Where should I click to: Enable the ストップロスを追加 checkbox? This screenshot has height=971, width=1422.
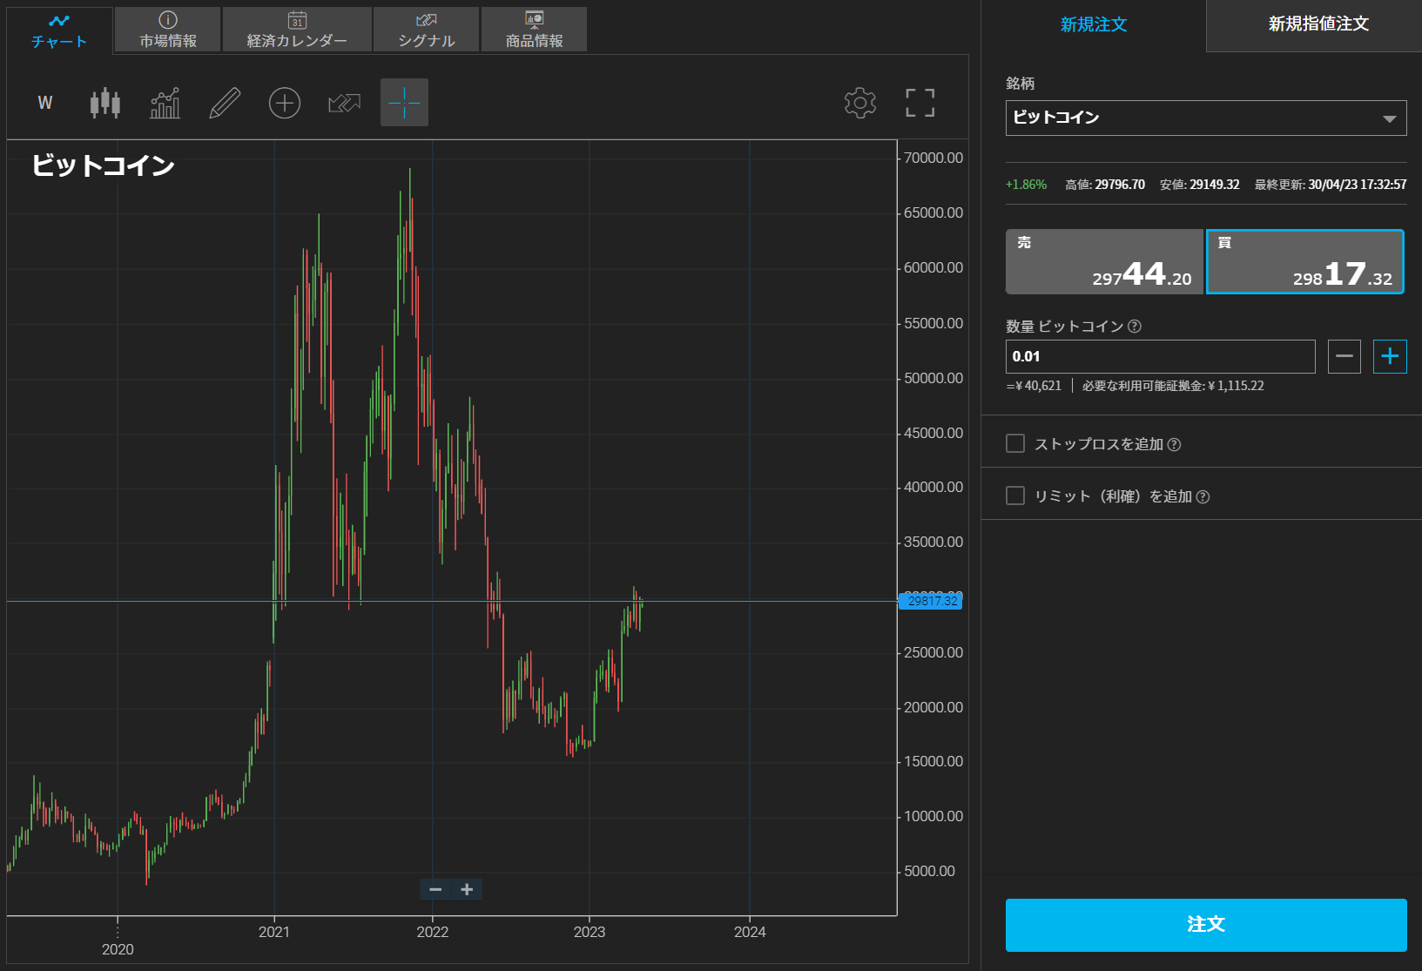1015,443
